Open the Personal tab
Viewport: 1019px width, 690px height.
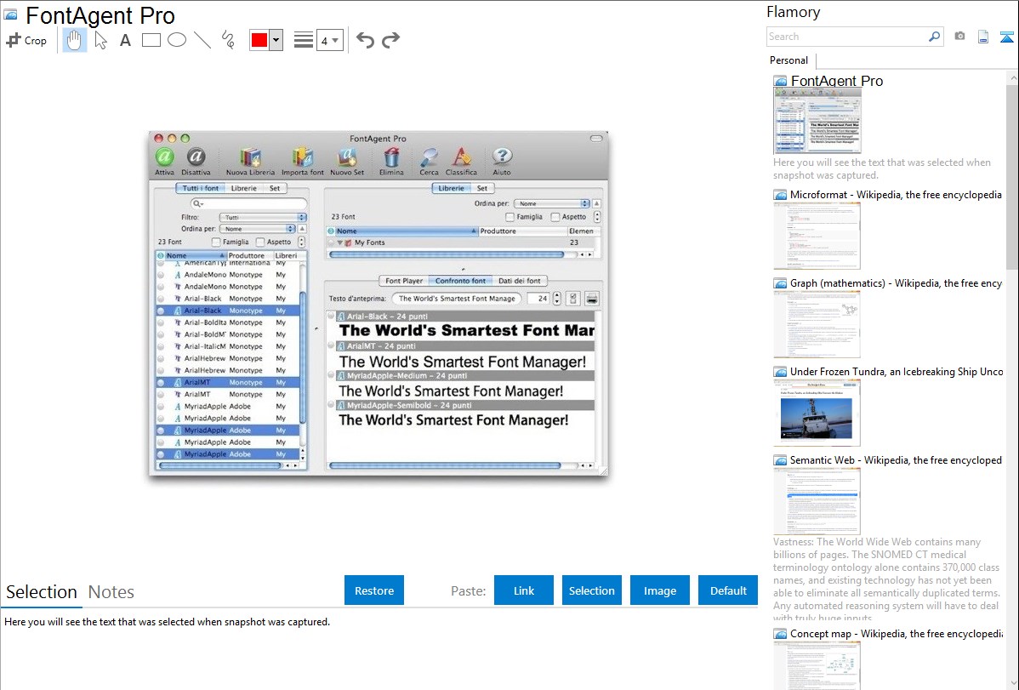(x=789, y=60)
